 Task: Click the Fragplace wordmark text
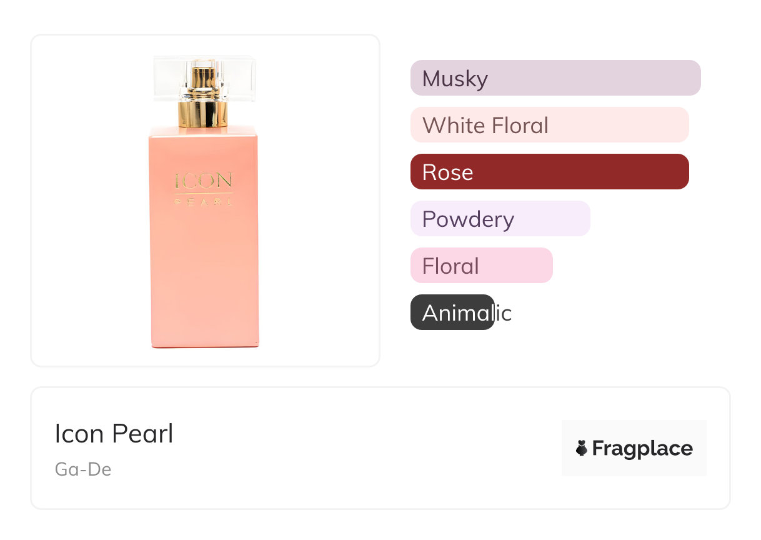coord(642,448)
